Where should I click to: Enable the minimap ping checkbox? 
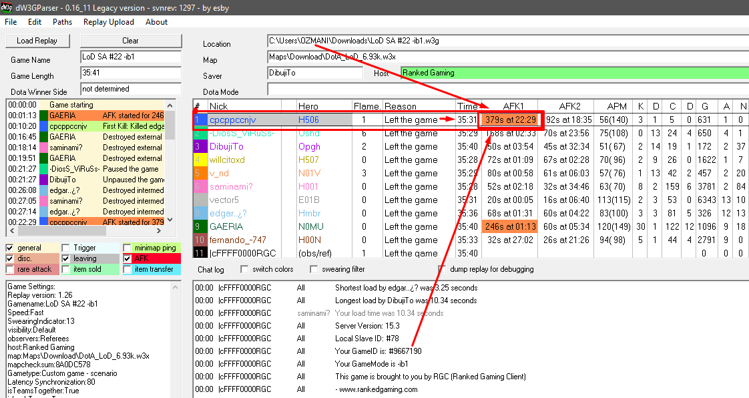127,248
